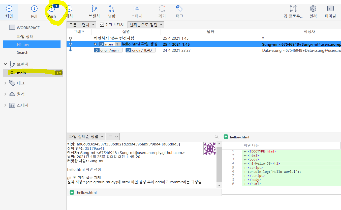Image resolution: width=341 pixels, height=210 pixels.
Task: Click the WORKSPACE sidebar heading
Action: coord(28,28)
